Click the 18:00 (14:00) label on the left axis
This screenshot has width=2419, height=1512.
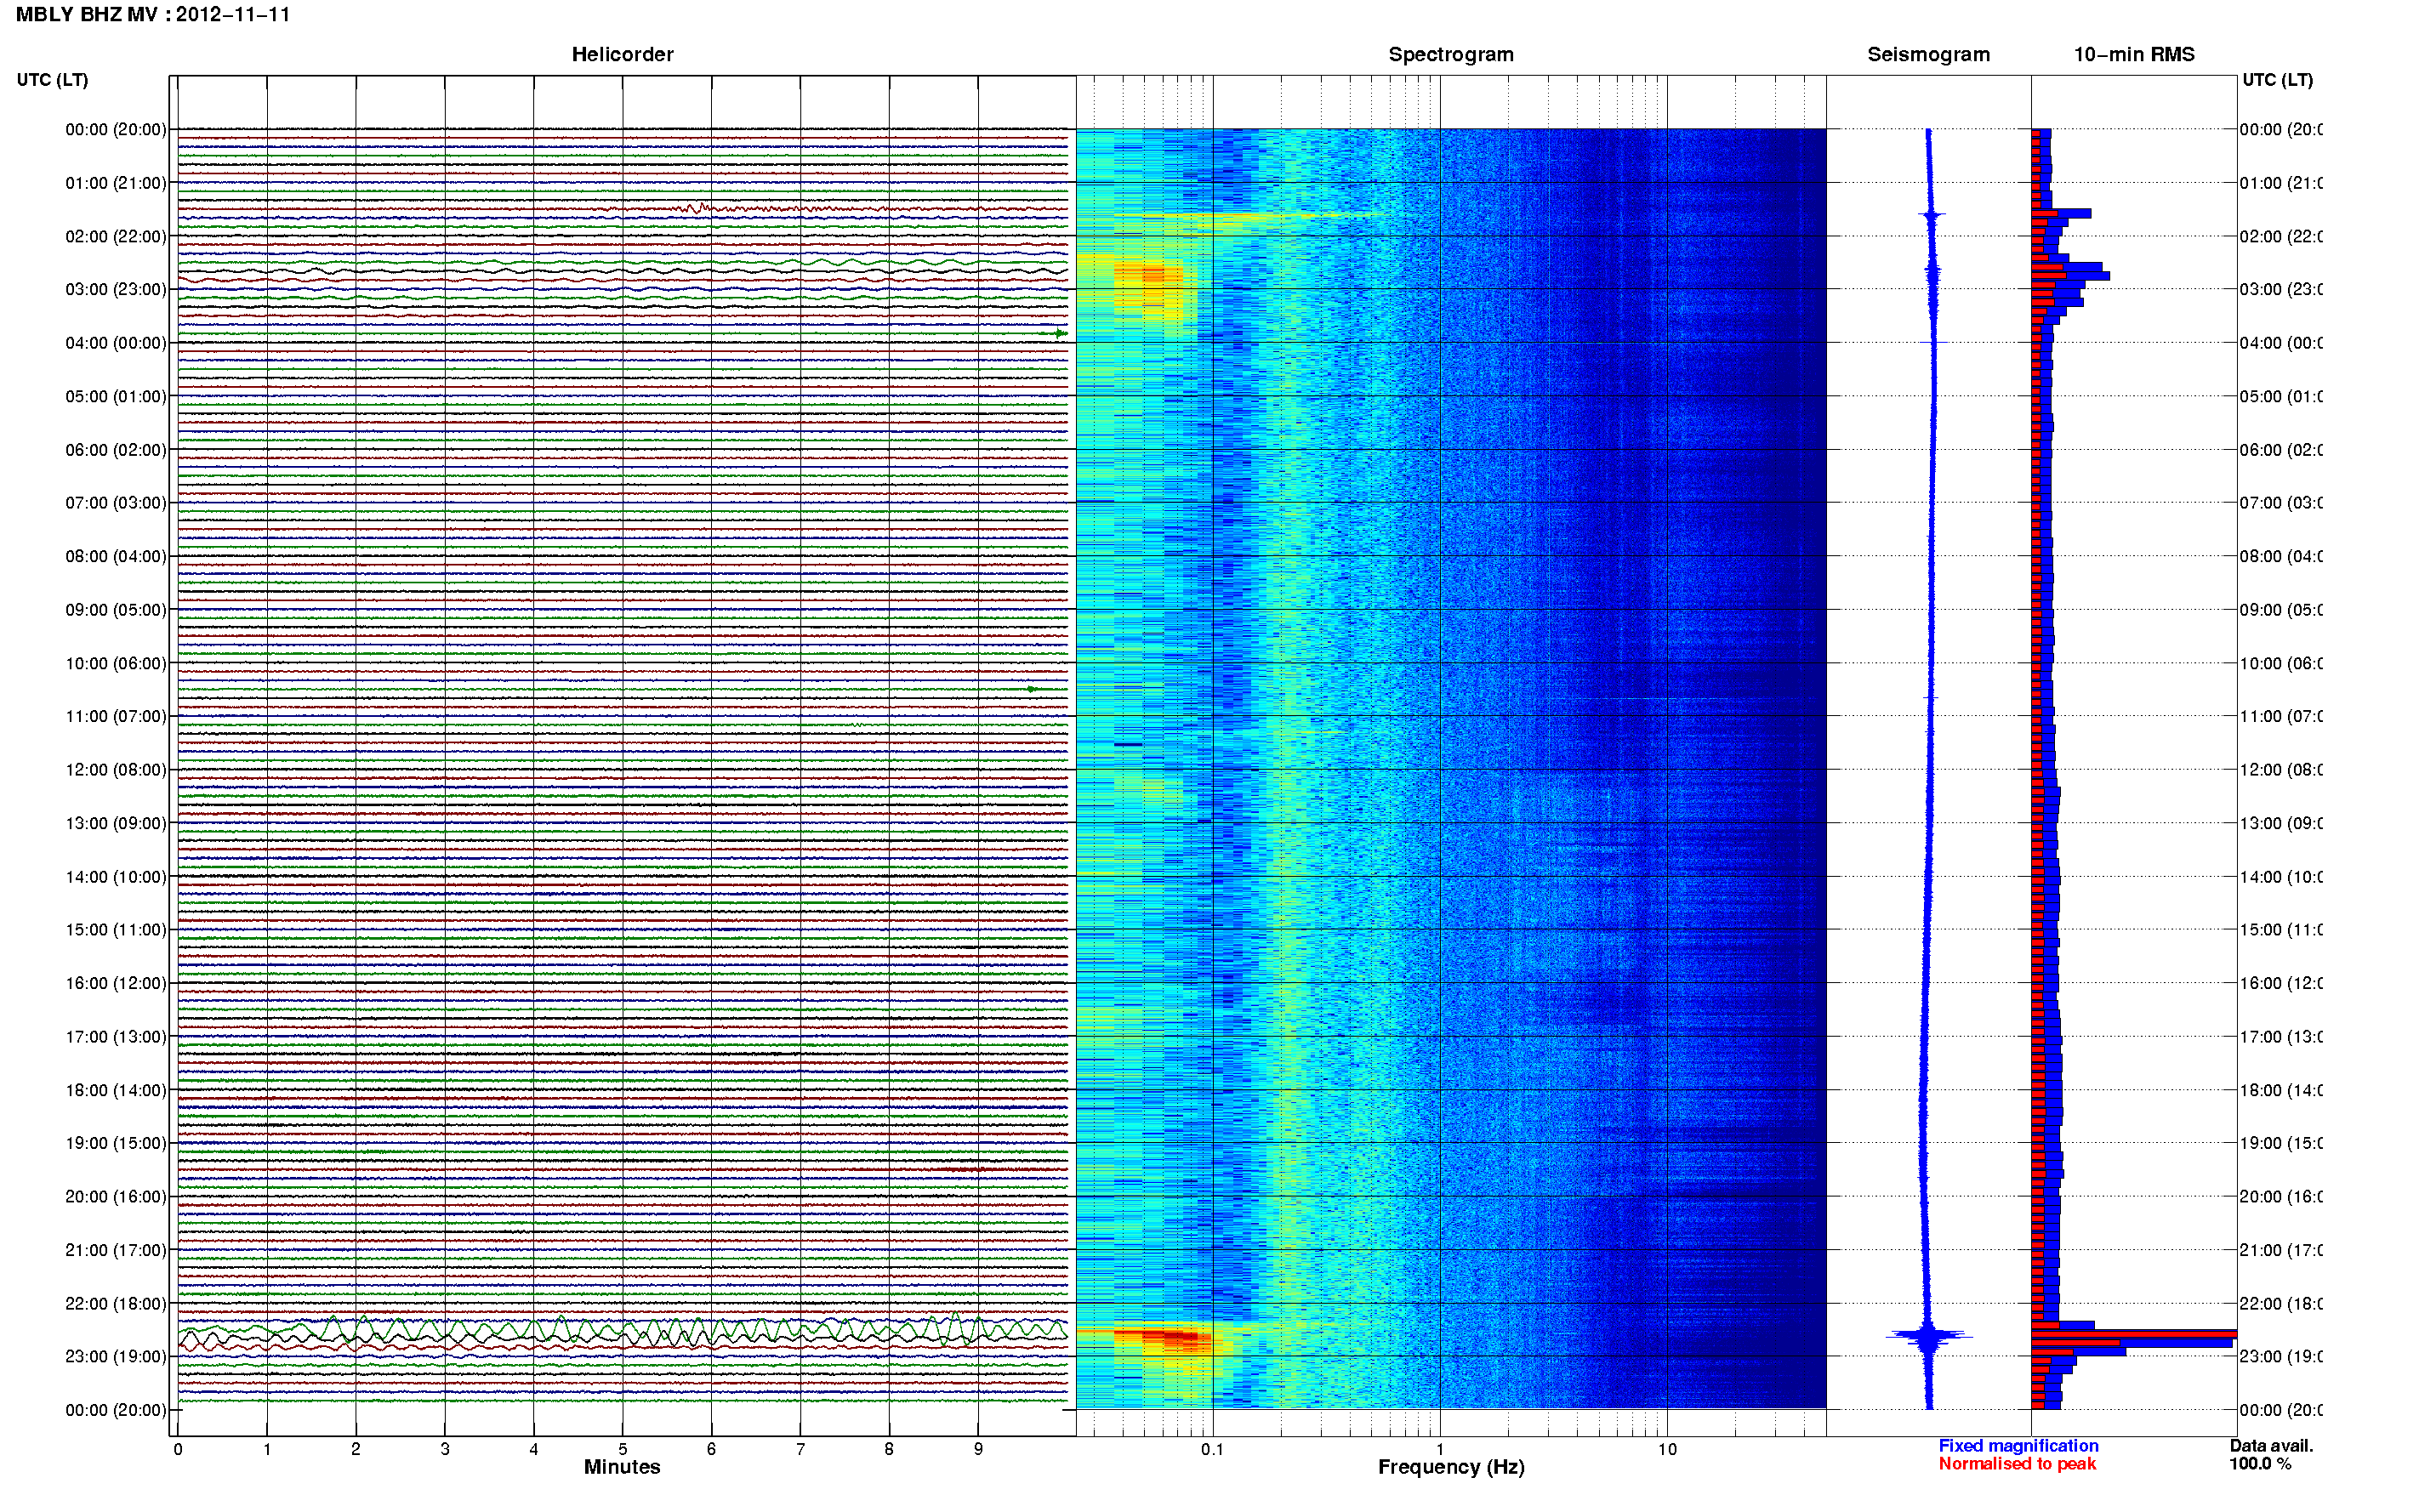(x=116, y=1091)
